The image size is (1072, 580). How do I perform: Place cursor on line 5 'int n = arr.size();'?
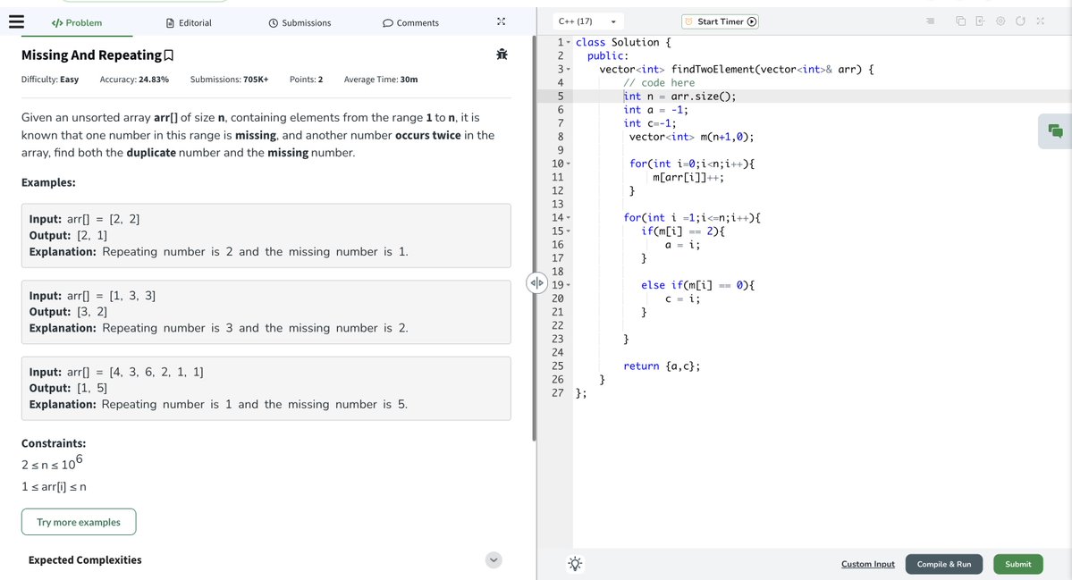pos(679,97)
